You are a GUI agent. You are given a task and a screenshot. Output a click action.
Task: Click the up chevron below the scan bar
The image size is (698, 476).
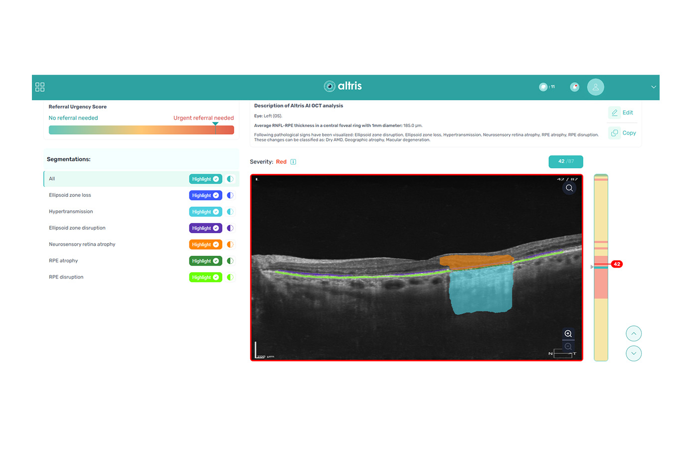634,333
